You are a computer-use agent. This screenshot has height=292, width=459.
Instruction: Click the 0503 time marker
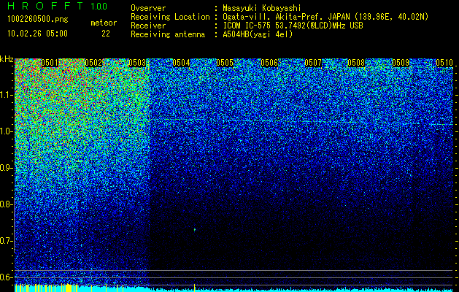tap(137, 63)
